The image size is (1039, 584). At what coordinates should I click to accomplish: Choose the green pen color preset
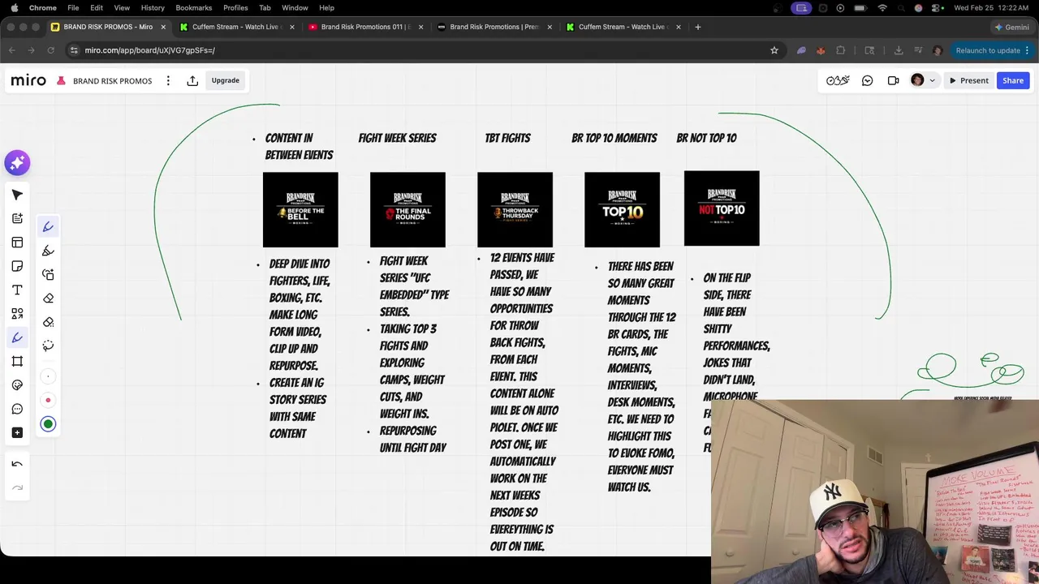pos(48,423)
